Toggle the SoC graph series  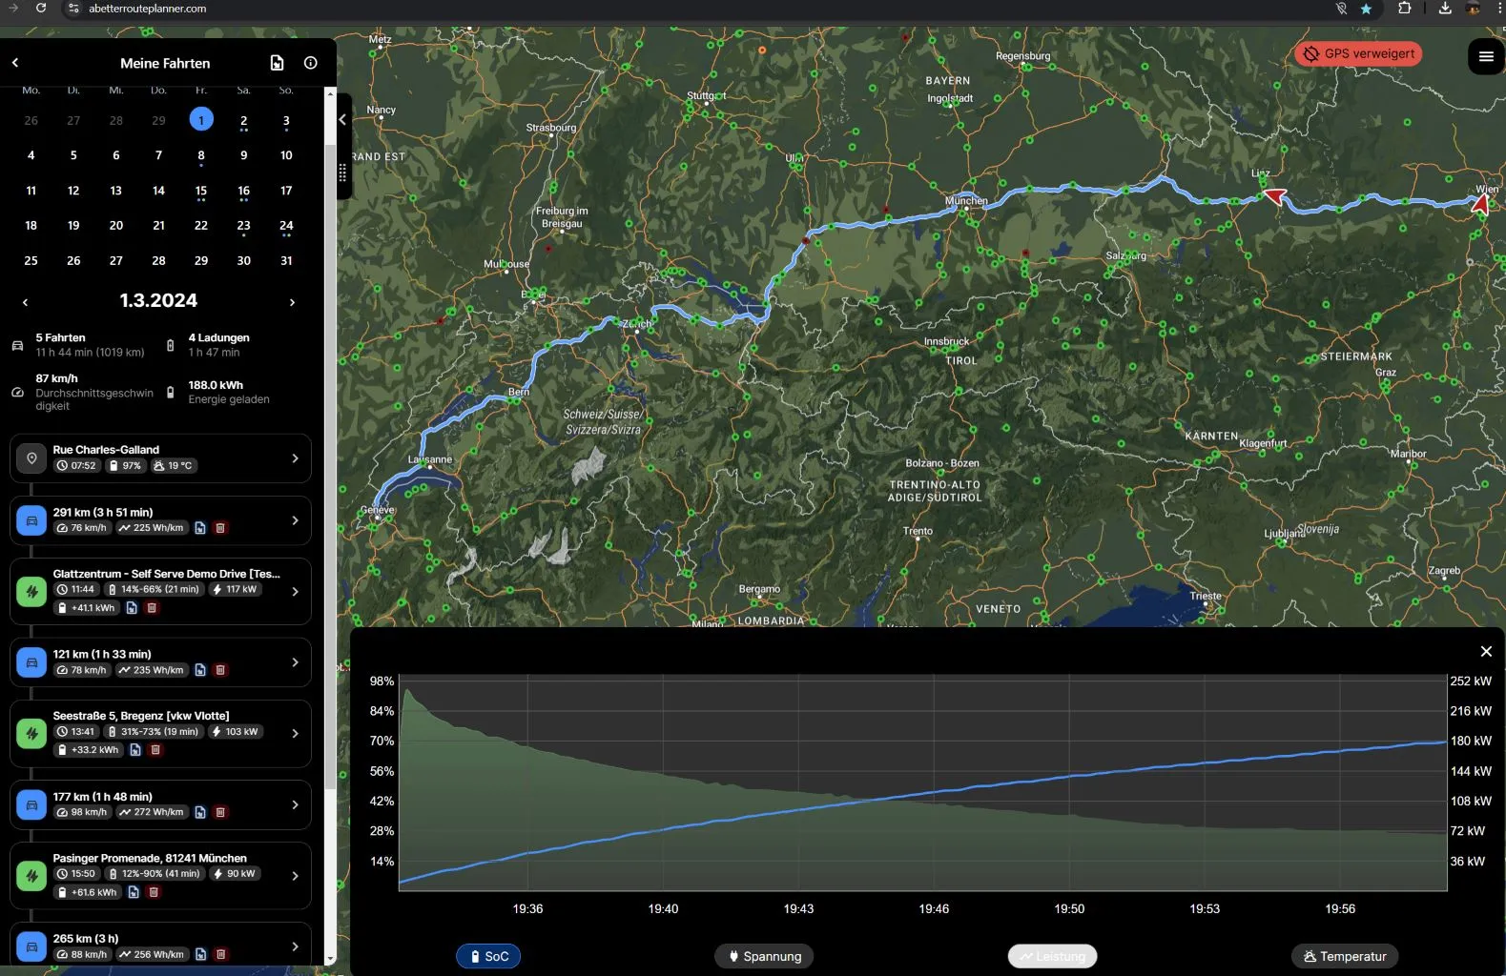pos(488,956)
